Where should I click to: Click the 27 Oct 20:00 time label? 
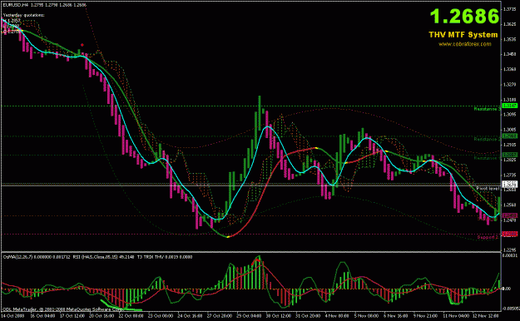coord(219,316)
